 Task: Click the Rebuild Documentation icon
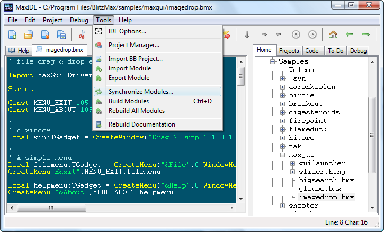(99, 124)
